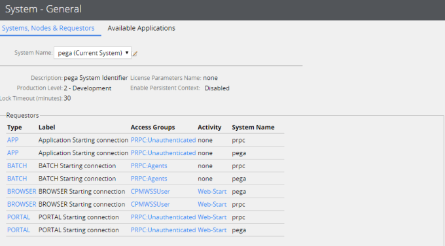Image resolution: width=445 pixels, height=246 pixels.
Task: Click the 'pega System Identifier' description text
Action: pyautogui.click(x=96, y=78)
